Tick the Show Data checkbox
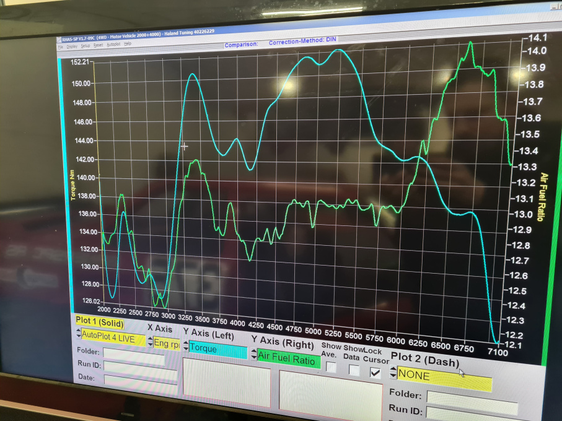Viewport: 562px width, 421px height. point(354,370)
